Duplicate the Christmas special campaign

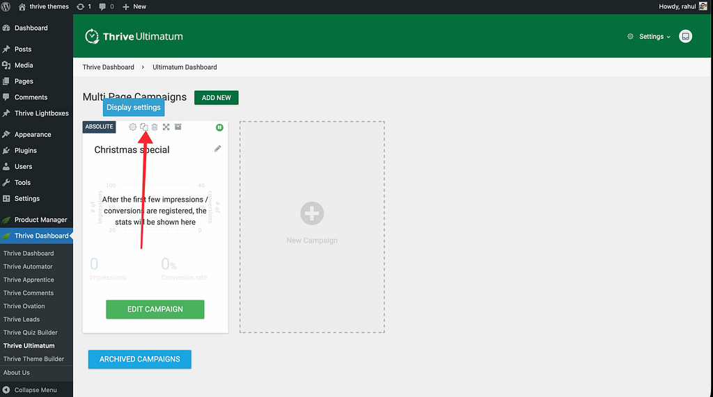(144, 127)
